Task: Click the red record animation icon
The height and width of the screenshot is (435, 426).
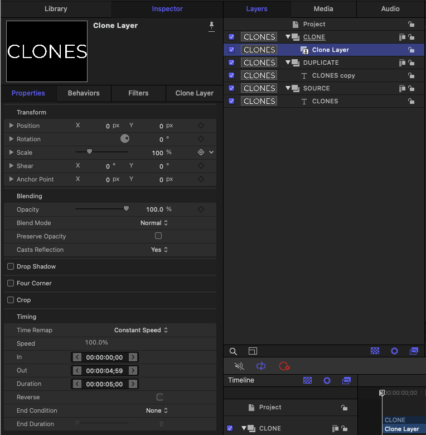Action: click(x=284, y=366)
